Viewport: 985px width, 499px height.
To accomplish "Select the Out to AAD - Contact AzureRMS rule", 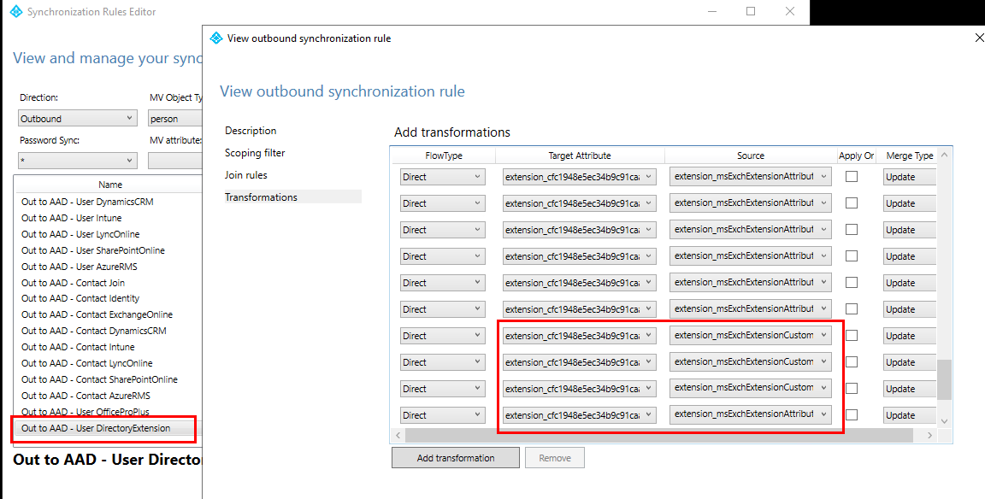I will (x=86, y=396).
